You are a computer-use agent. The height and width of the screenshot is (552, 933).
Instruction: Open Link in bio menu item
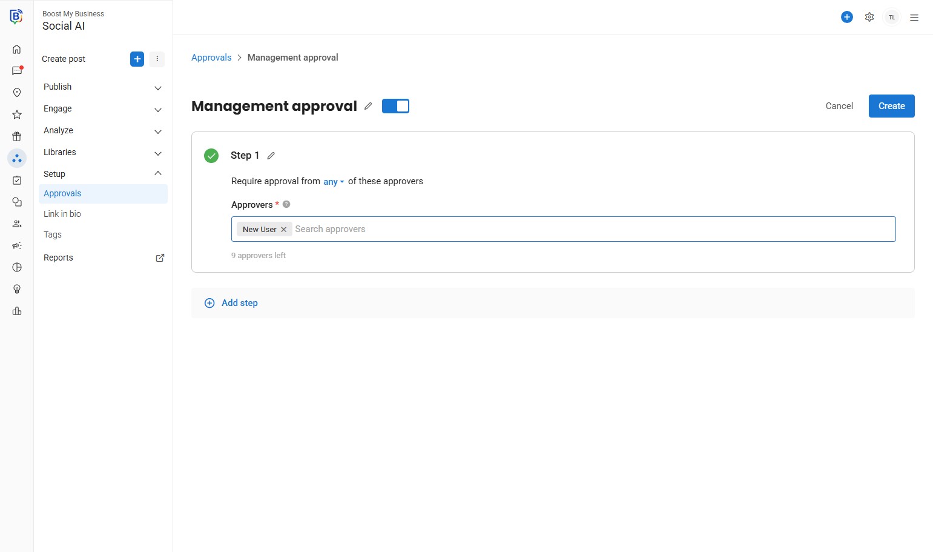tap(62, 214)
